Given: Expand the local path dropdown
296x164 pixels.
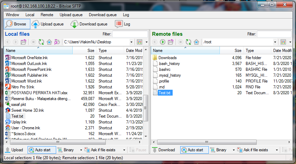Looking at the screenshot, I should pos(131,42).
